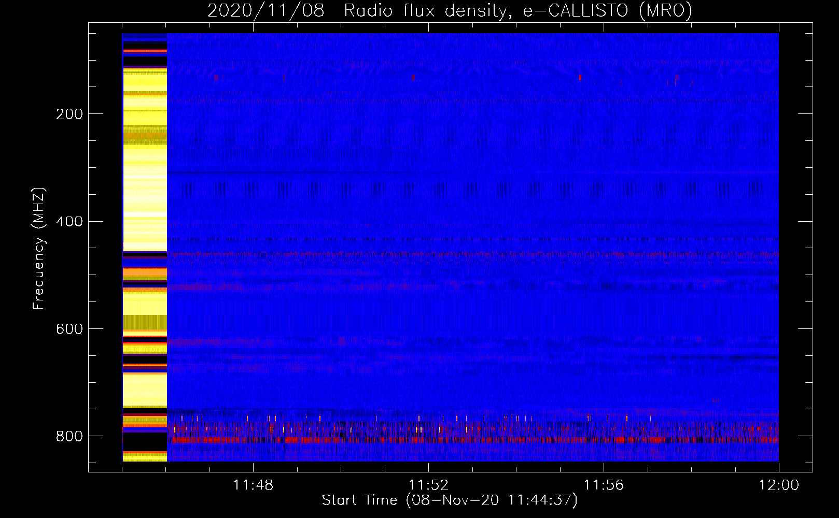Click the 400 MHz frequency tick label
The width and height of the screenshot is (839, 518).
pos(69,222)
